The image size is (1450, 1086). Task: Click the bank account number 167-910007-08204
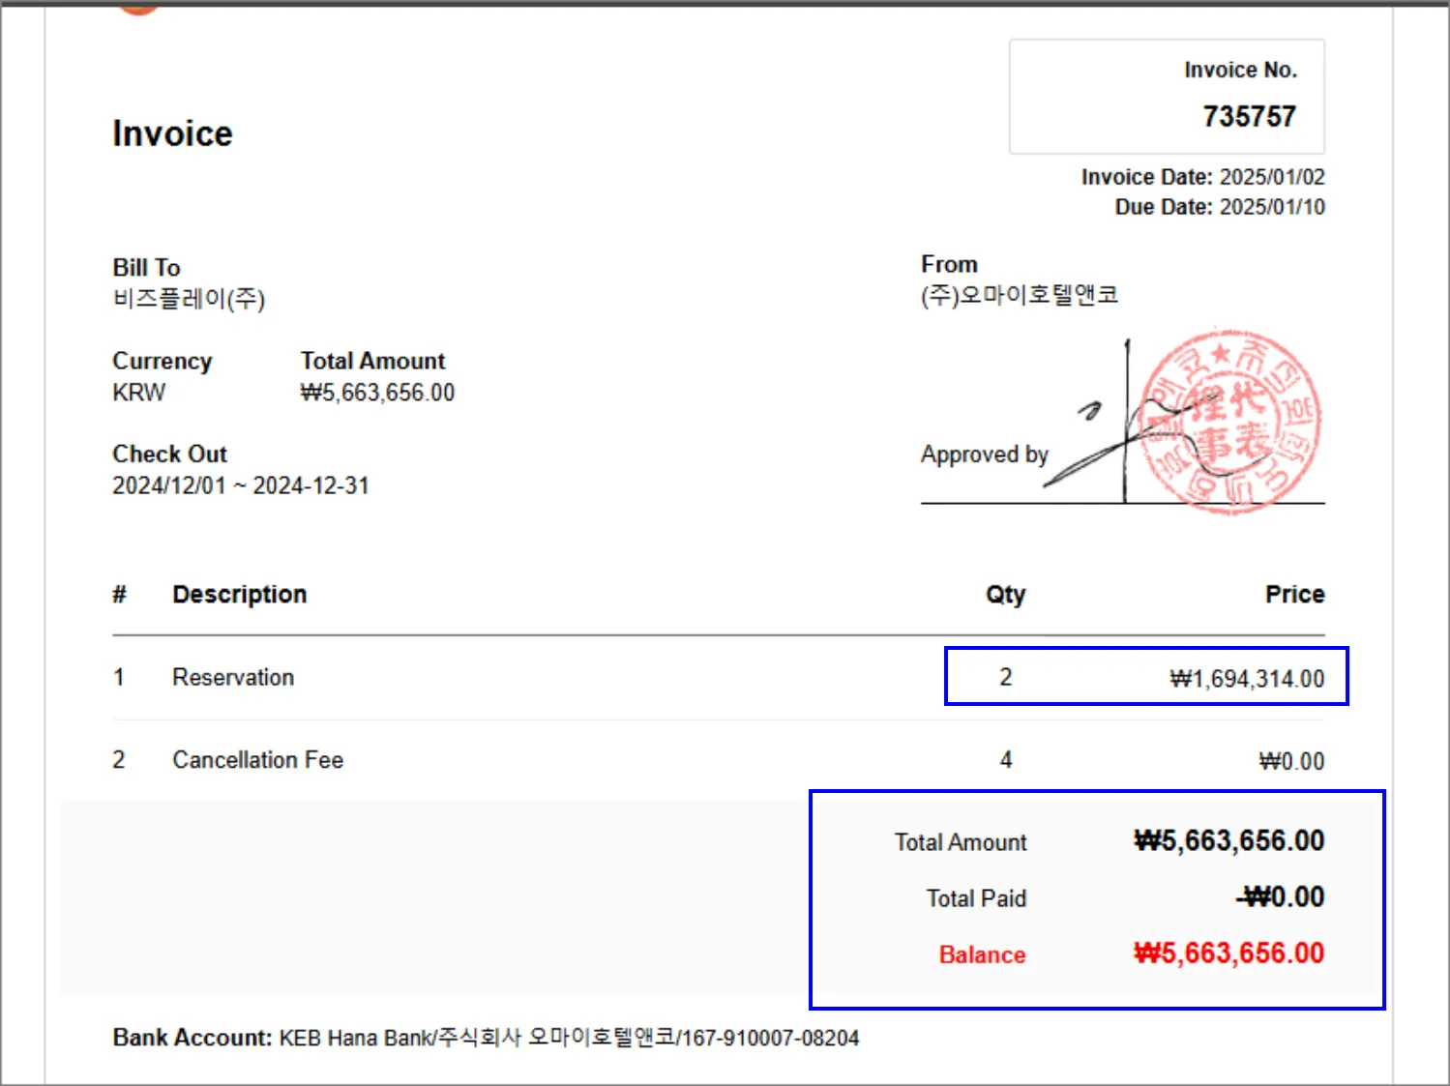click(x=770, y=1039)
